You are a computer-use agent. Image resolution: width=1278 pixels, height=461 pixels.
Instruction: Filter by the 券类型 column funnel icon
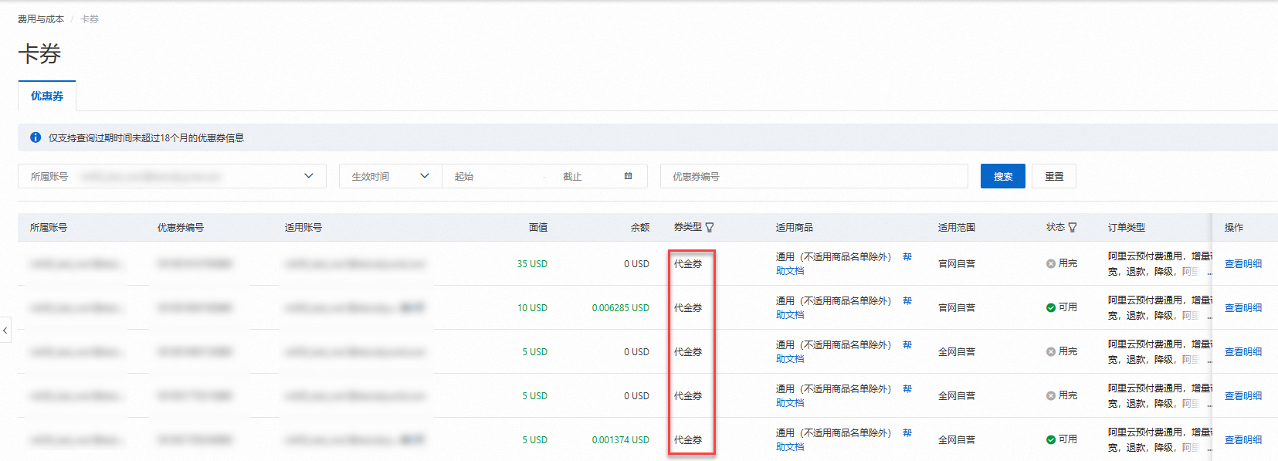710,227
